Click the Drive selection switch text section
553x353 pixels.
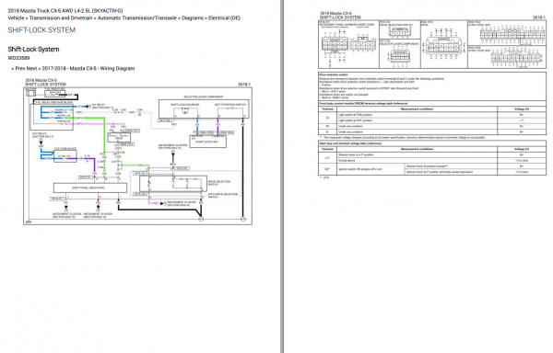[x=432, y=86]
